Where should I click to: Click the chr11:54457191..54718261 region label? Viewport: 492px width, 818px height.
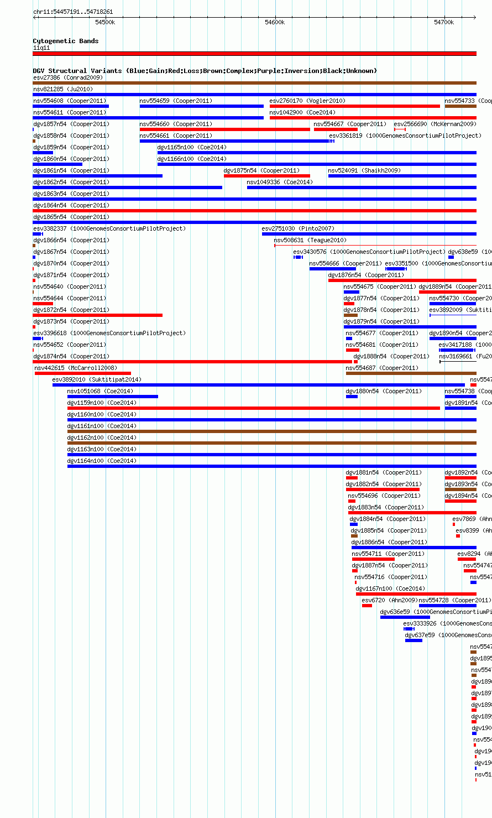pos(73,12)
